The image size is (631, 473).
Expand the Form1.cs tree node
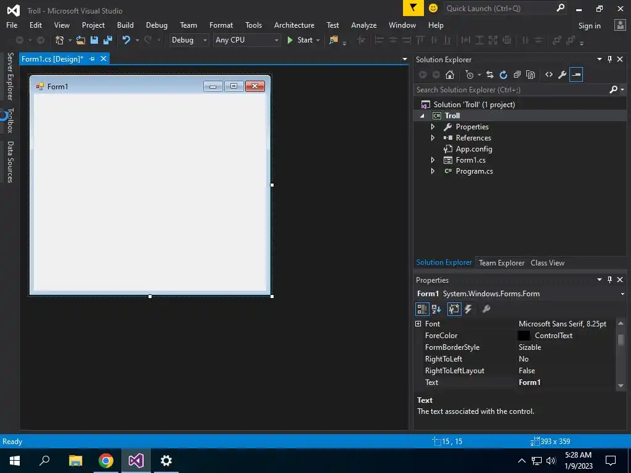pyautogui.click(x=433, y=160)
